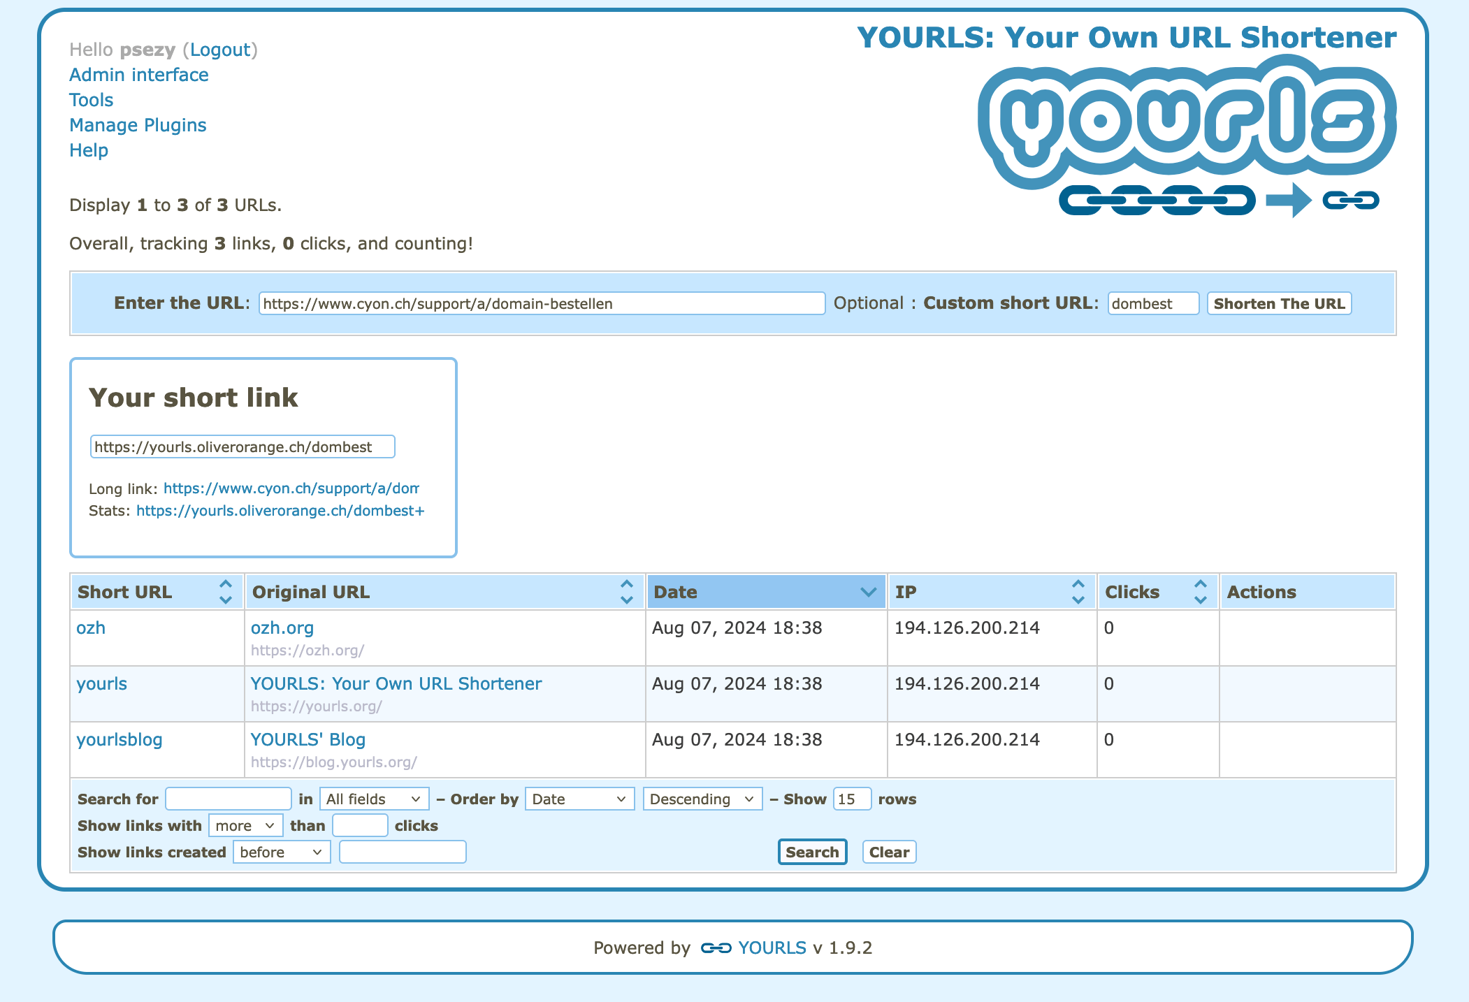This screenshot has width=1469, height=1002.
Task: Sort by Short URL column arrows
Action: 225,592
